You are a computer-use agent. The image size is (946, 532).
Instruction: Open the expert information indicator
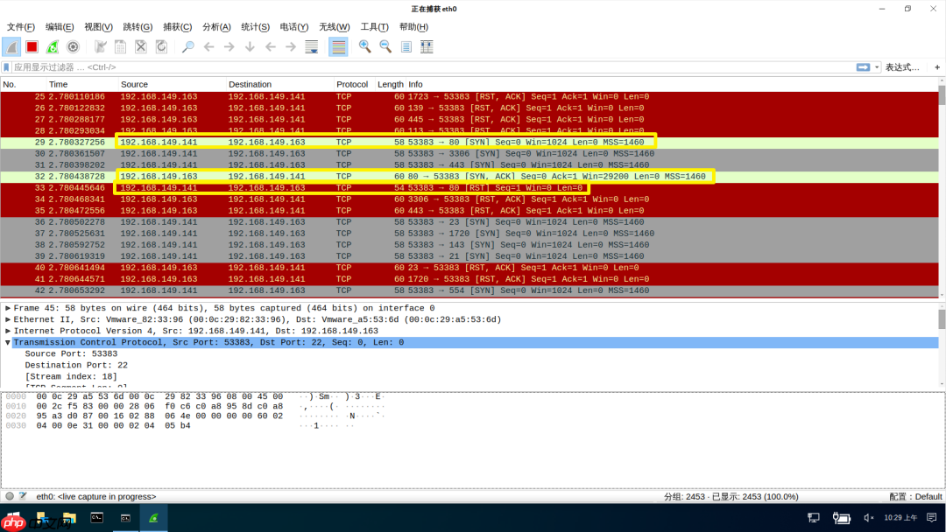[x=9, y=496]
